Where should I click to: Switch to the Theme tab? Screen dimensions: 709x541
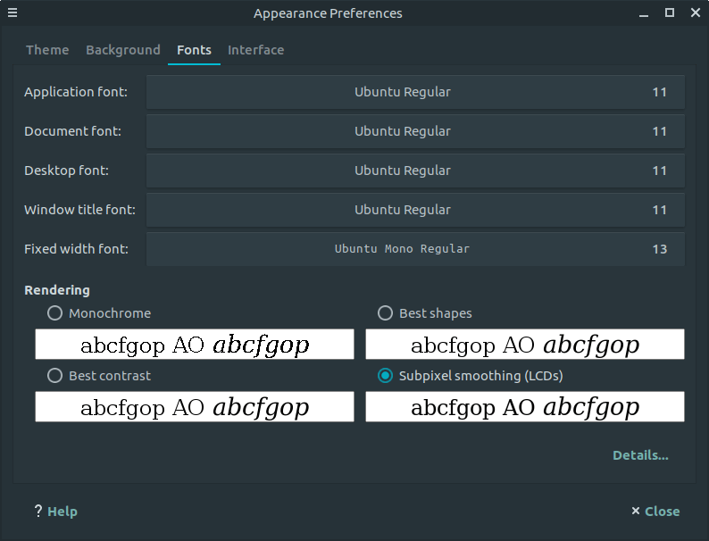tap(47, 50)
